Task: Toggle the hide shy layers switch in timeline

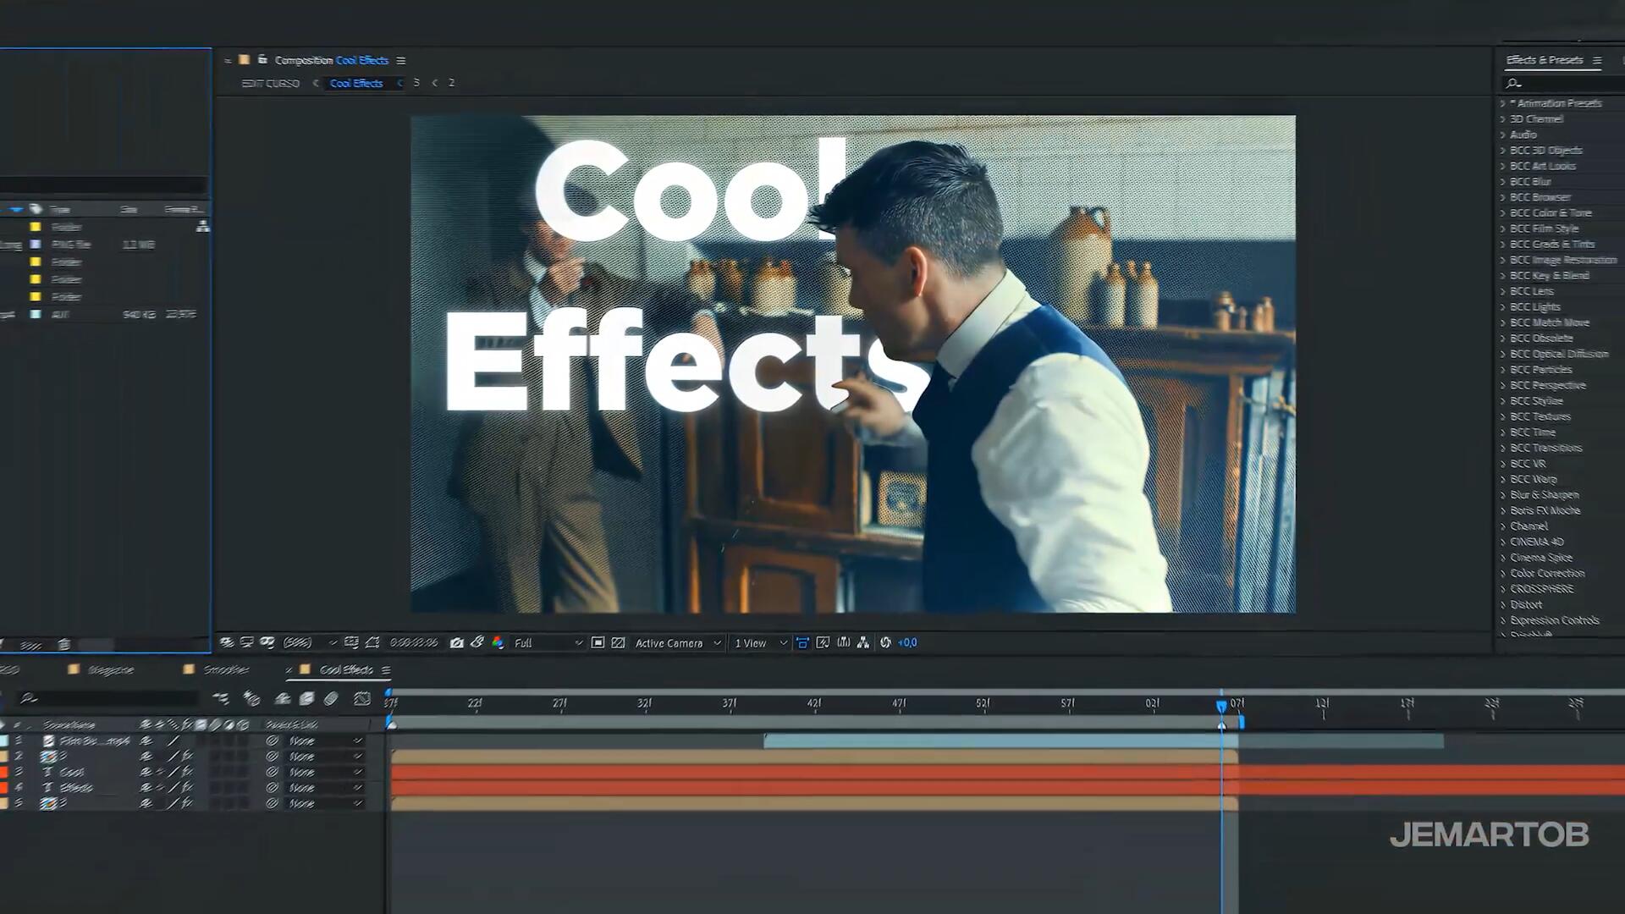Action: coord(283,699)
